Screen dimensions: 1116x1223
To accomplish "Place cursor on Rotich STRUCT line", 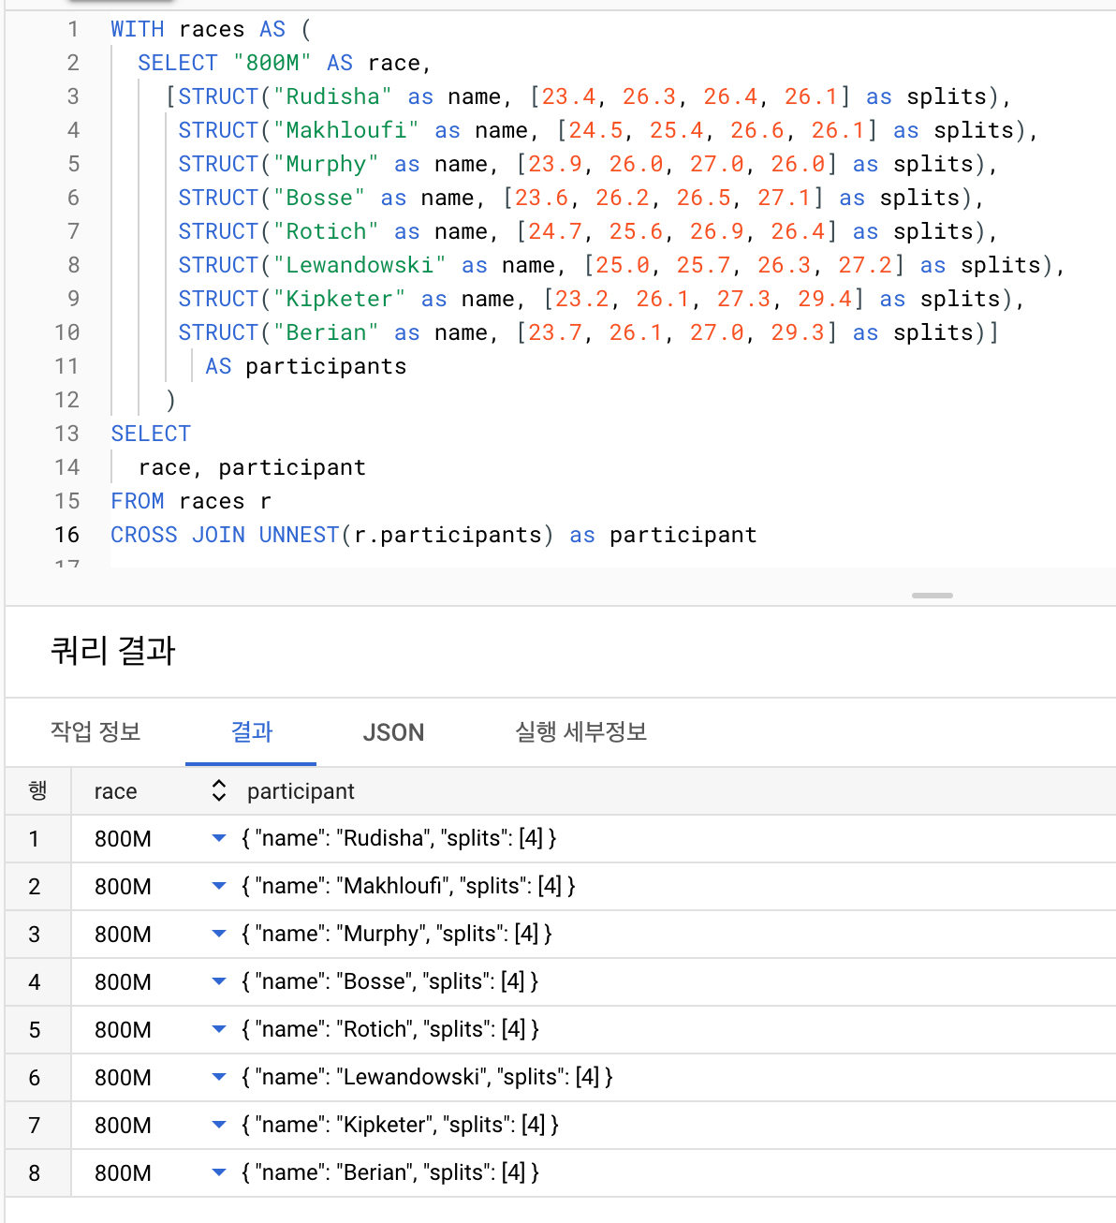I will (x=588, y=232).
